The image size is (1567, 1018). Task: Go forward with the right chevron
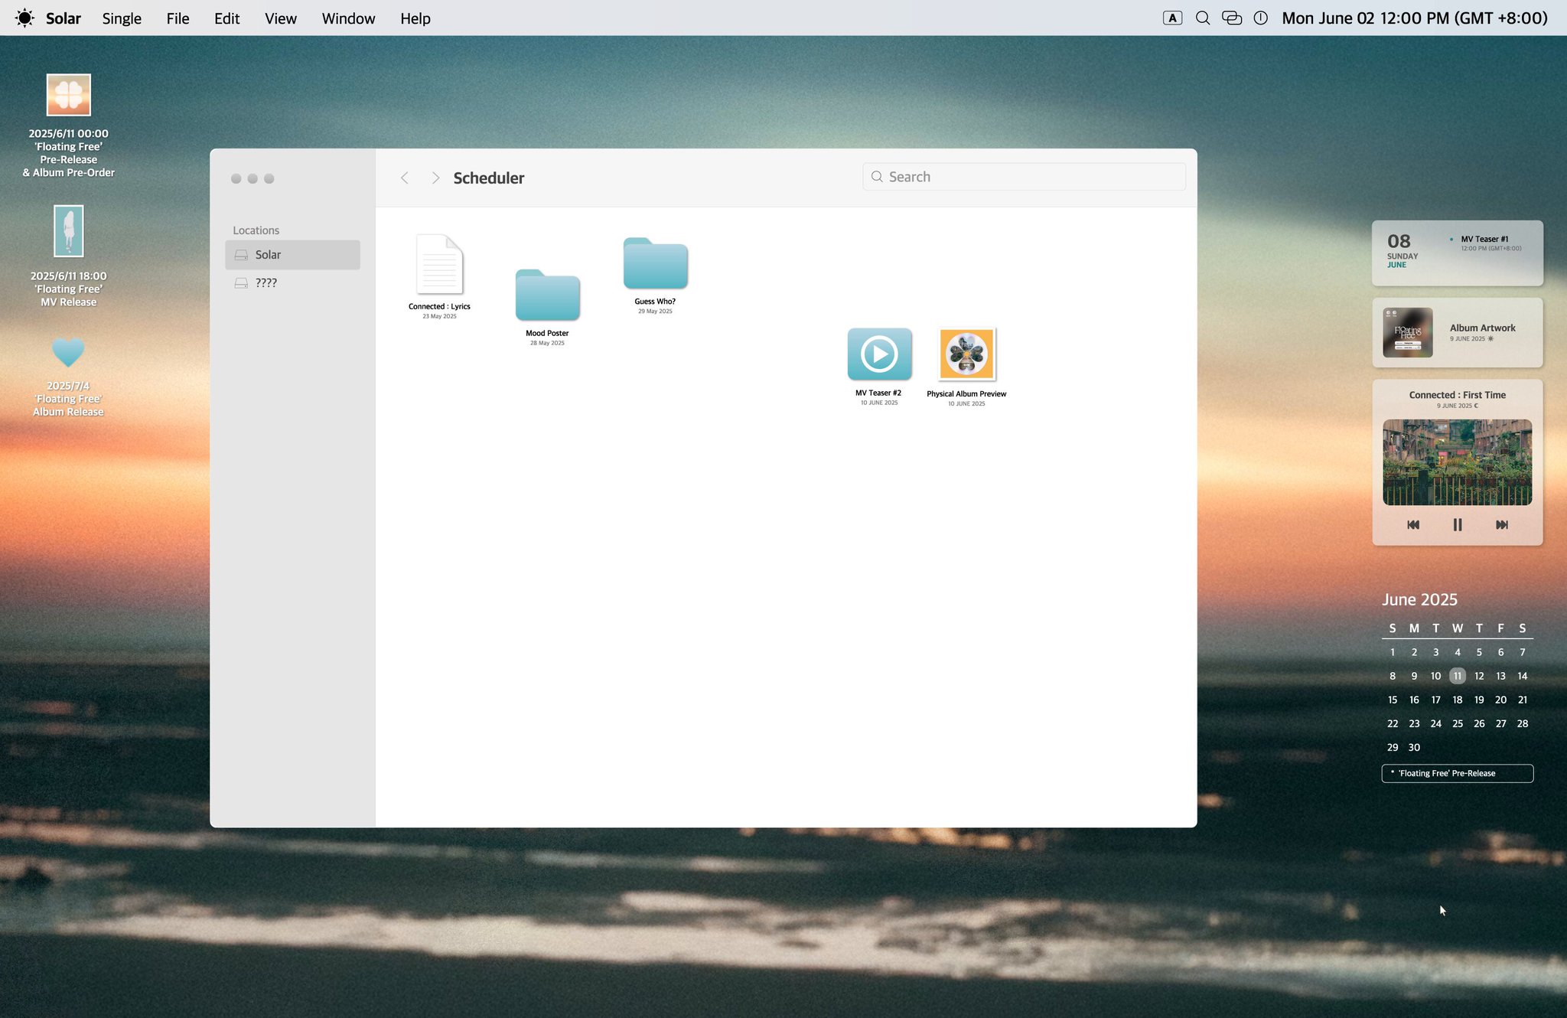point(435,178)
